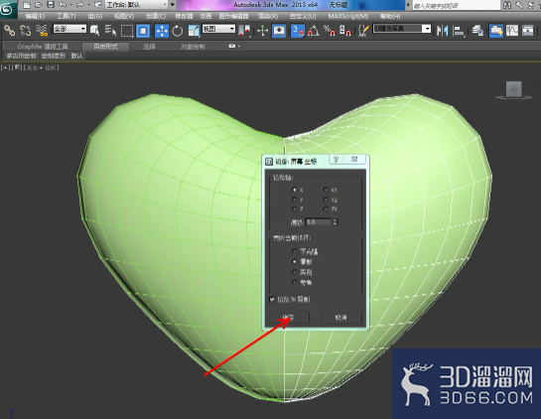Click the 多边形绘制 PolyDraw panel button
Image resolution: width=541 pixels, height=419 pixels.
(x=22, y=56)
